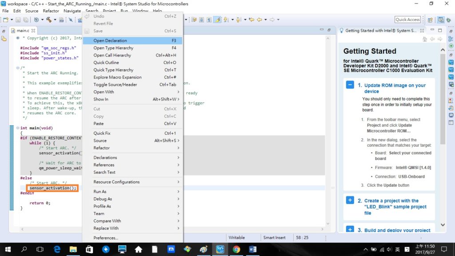Switch to Debug perspective bug icon
The image size is (455, 256).
coord(449,20)
